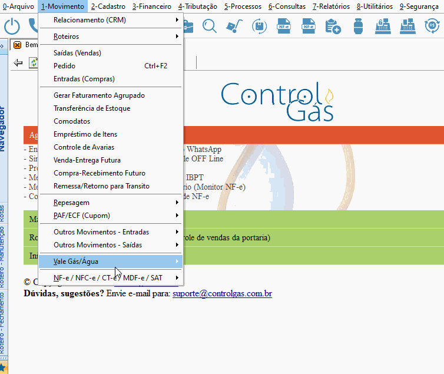444x374 pixels.
Task: Click the R$ refresh currency icon
Action: 432,26
